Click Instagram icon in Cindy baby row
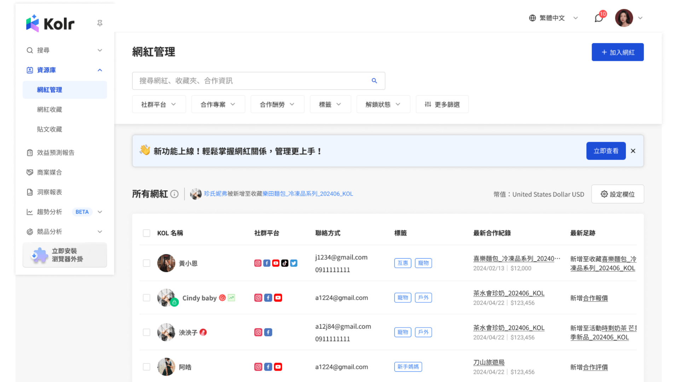Image resolution: width=679 pixels, height=382 pixels. pos(258,298)
